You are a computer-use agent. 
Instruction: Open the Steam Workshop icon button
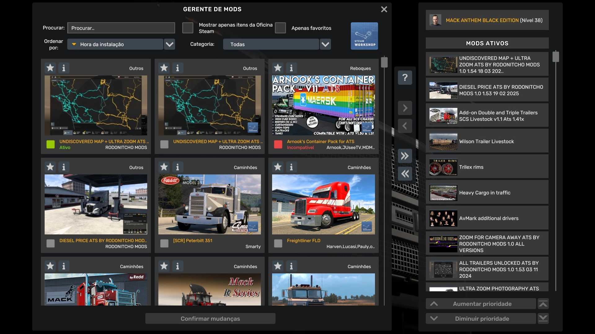(x=364, y=36)
